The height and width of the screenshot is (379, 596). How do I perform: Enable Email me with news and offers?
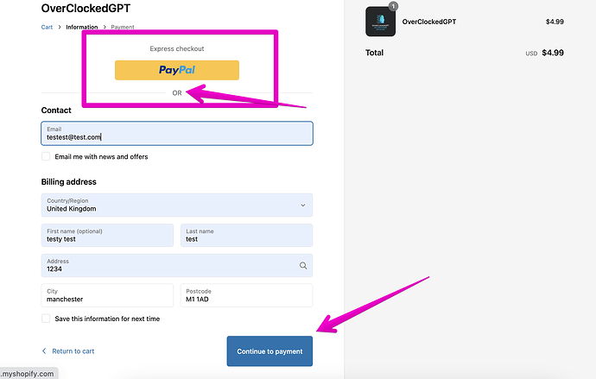[x=46, y=157]
